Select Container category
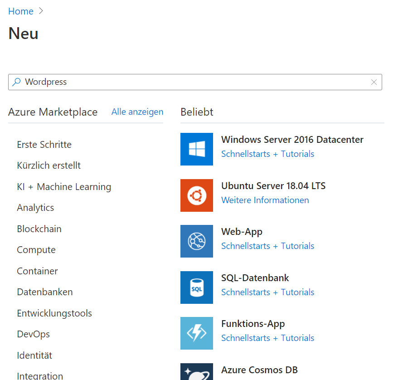Screen dimensions: 403x380 38,271
